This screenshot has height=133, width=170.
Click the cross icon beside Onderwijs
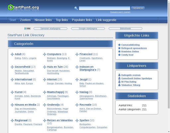(44, 105)
